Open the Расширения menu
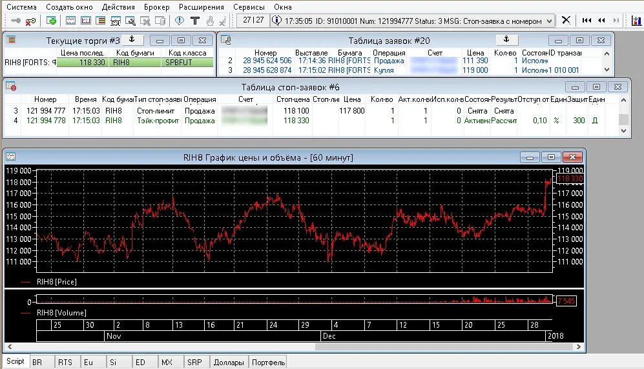Viewport: 644px width, 369px height. point(202,7)
